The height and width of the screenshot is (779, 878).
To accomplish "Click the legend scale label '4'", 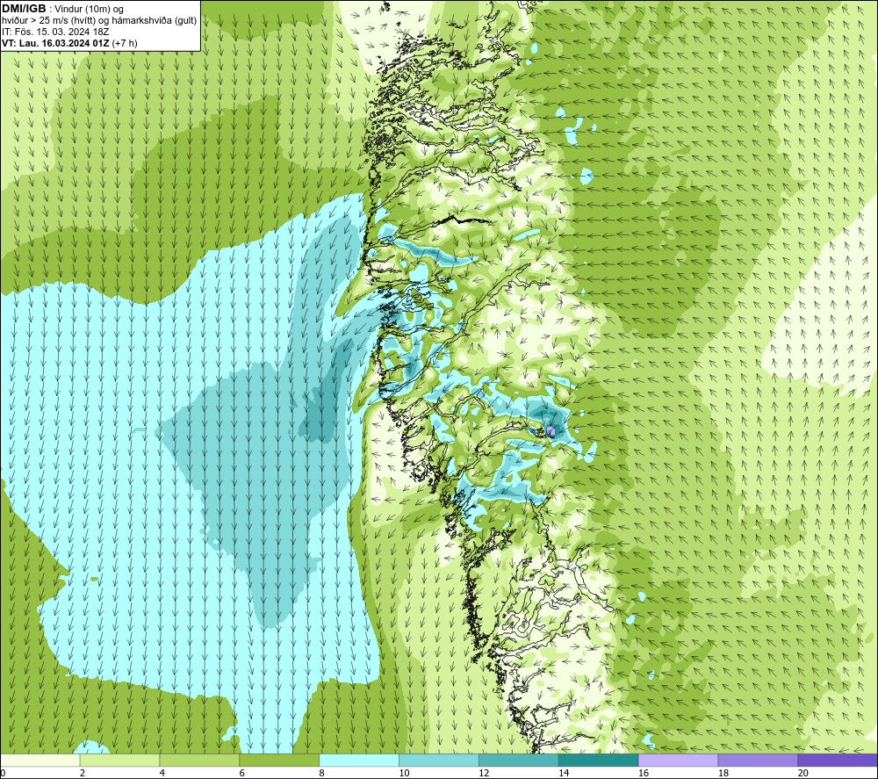I will 162,773.
